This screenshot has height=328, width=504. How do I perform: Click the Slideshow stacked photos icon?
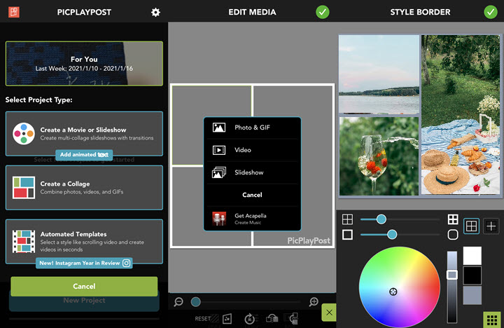coord(219,172)
